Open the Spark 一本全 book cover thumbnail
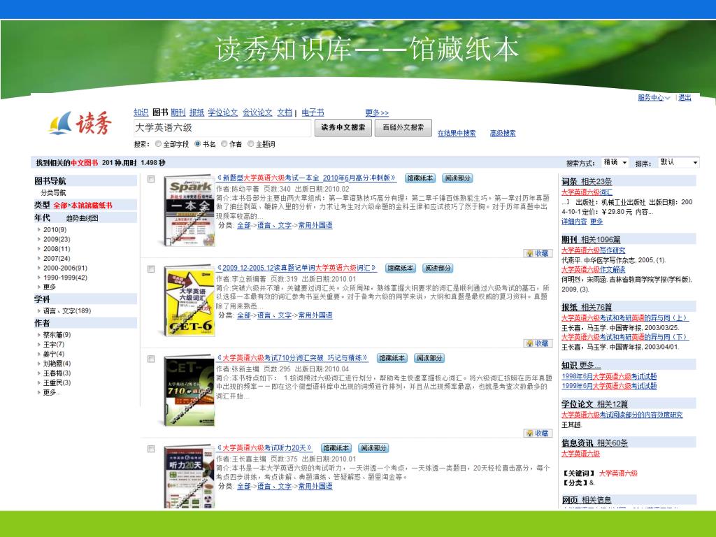Image resolution: width=716 pixels, height=537 pixels. point(189,211)
